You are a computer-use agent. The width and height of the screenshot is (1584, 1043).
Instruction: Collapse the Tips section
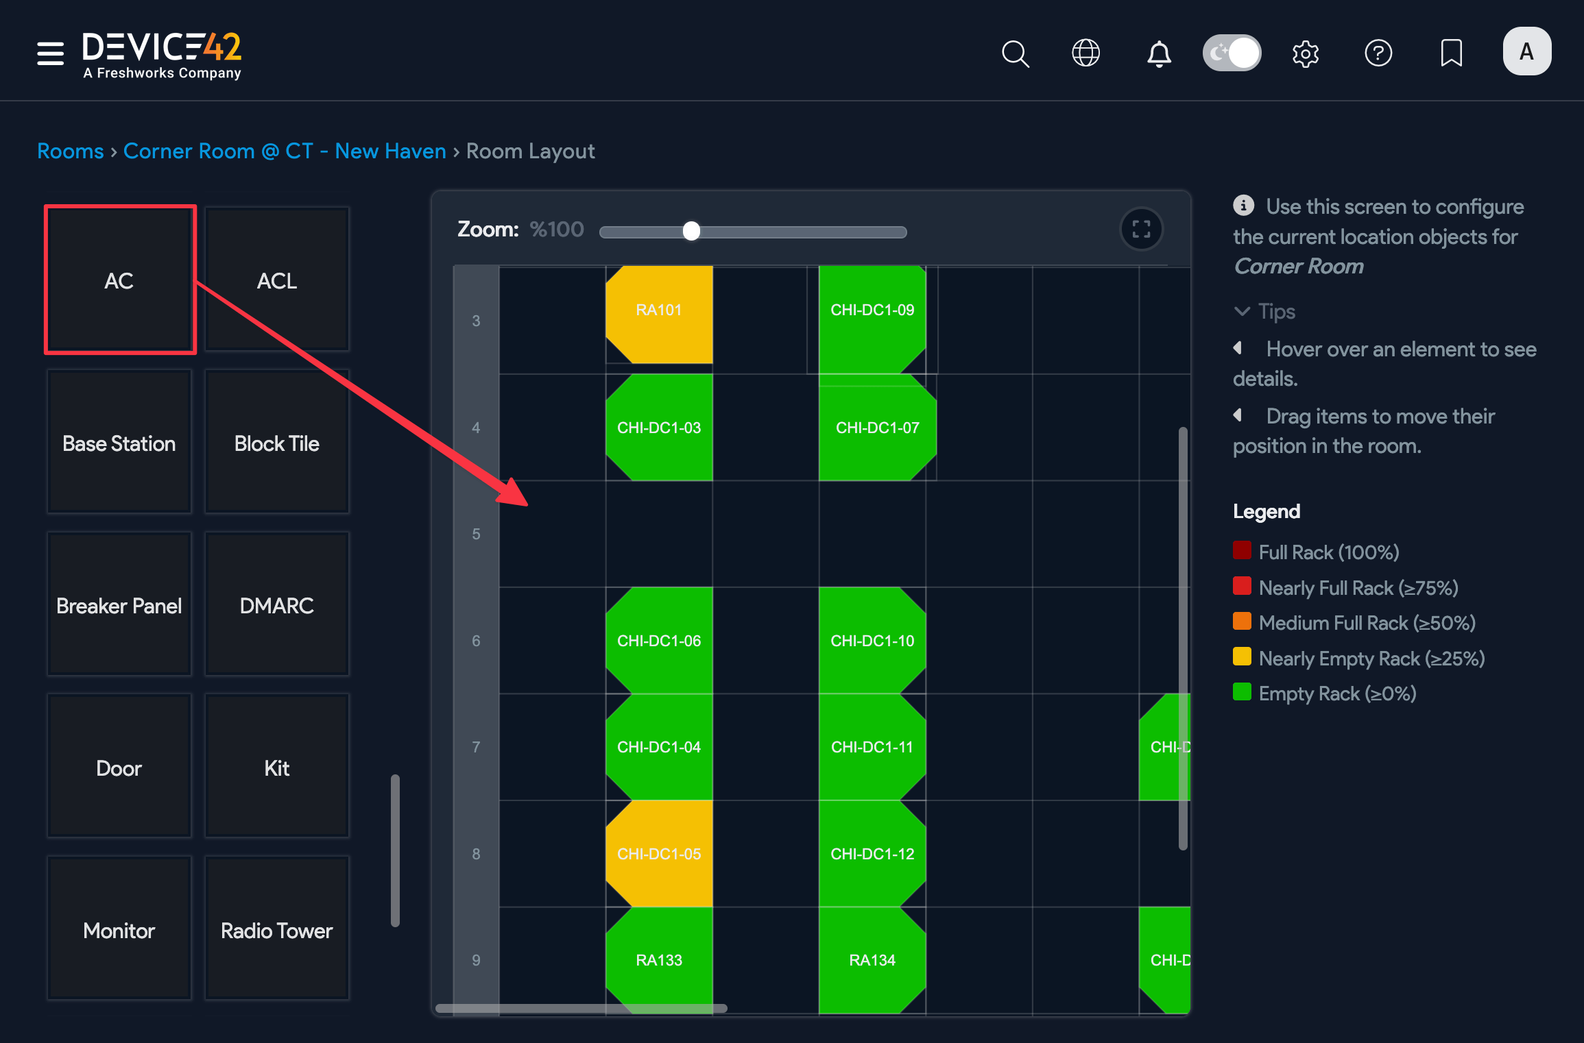pos(1242,312)
